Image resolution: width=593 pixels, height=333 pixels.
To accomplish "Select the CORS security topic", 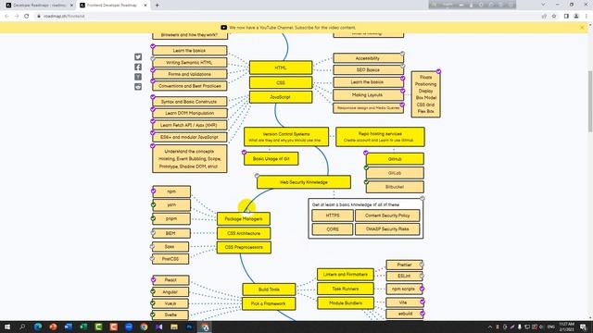I will pos(333,229).
